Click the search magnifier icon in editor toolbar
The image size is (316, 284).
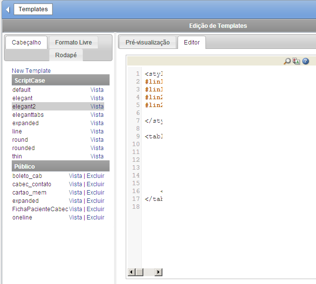[287, 61]
